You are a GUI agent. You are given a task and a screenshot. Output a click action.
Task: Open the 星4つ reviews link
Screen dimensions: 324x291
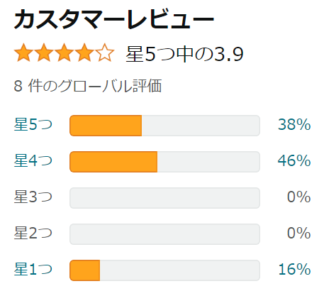pyautogui.click(x=33, y=160)
